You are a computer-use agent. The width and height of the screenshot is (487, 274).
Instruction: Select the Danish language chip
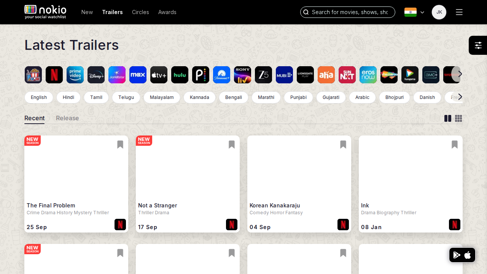pyautogui.click(x=427, y=97)
